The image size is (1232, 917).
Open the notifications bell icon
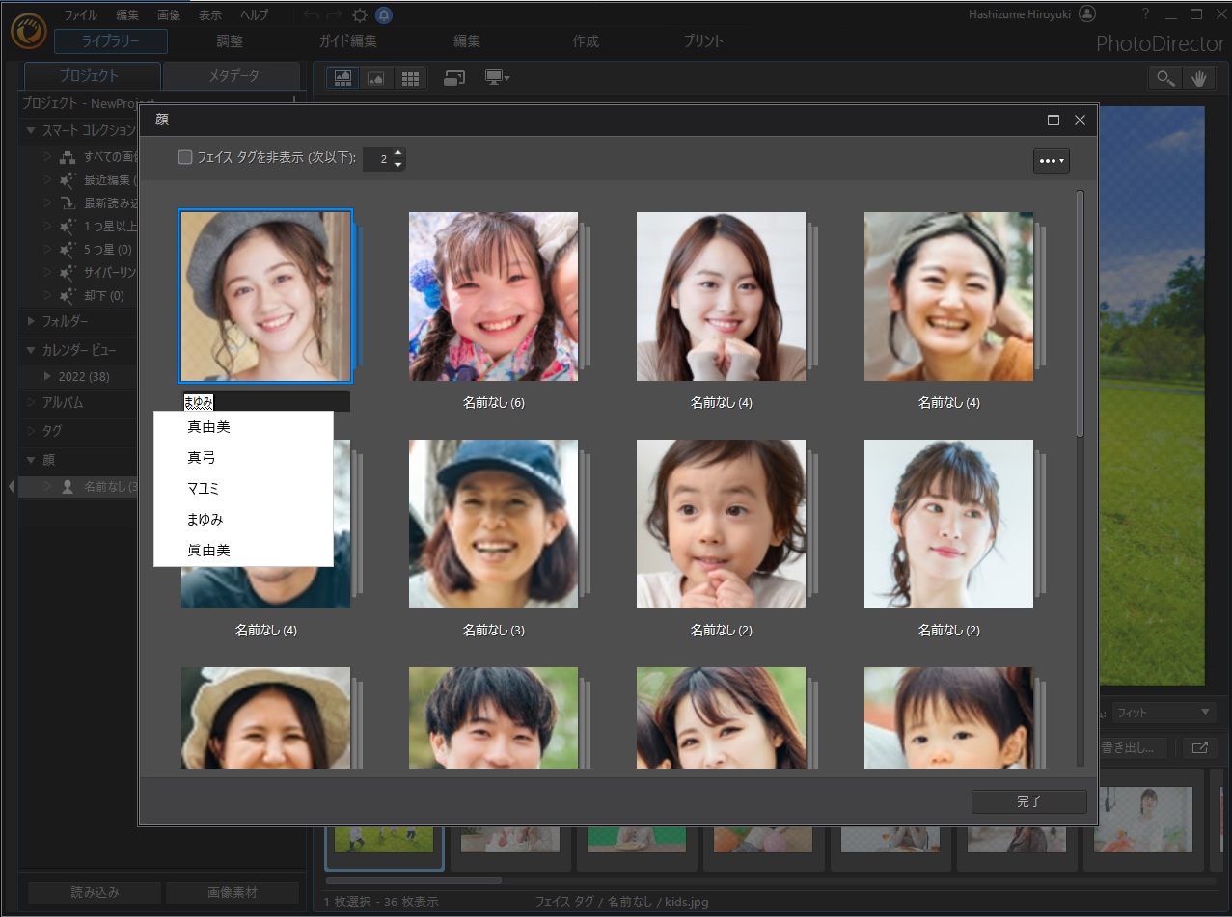(x=384, y=15)
